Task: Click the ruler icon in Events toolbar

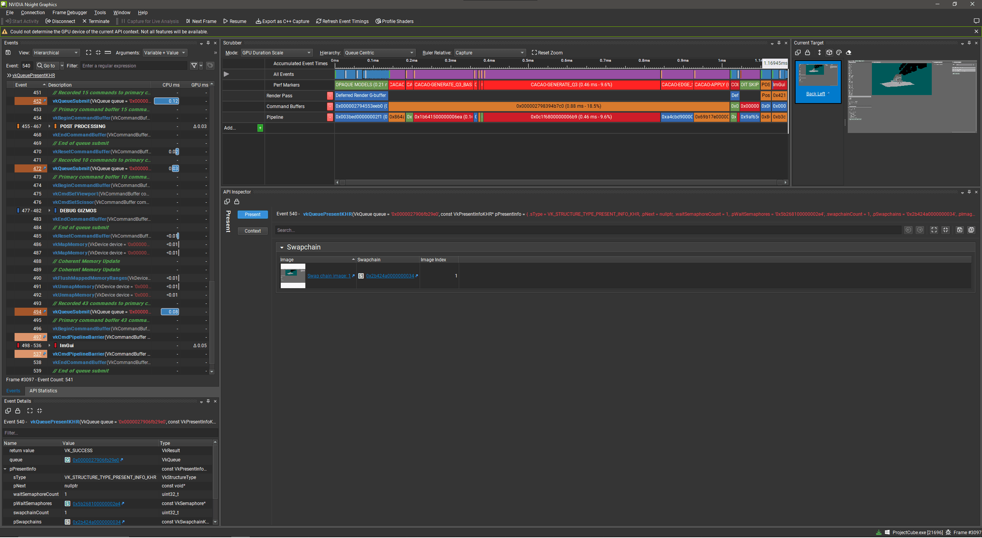Action: click(108, 52)
